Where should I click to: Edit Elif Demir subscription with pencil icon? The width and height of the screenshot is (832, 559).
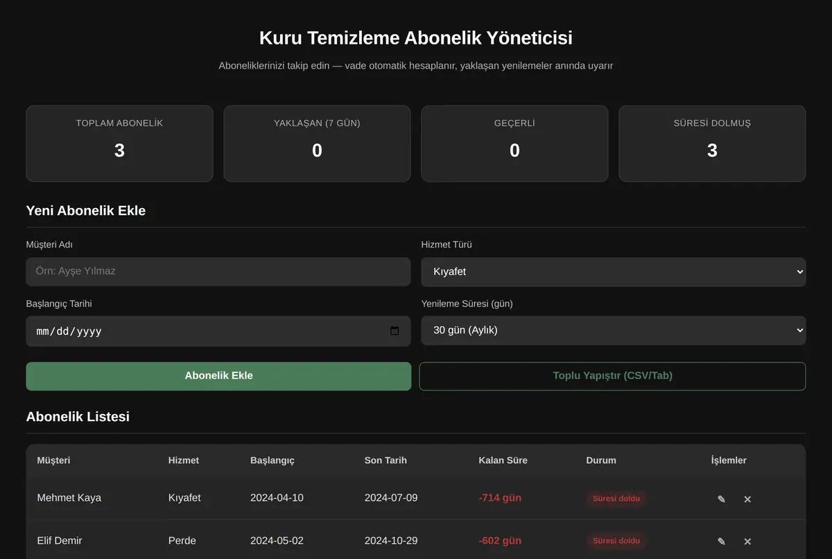[721, 541]
